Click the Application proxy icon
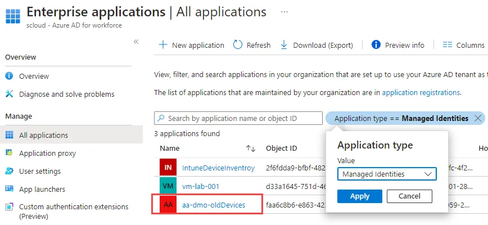 pos(10,153)
